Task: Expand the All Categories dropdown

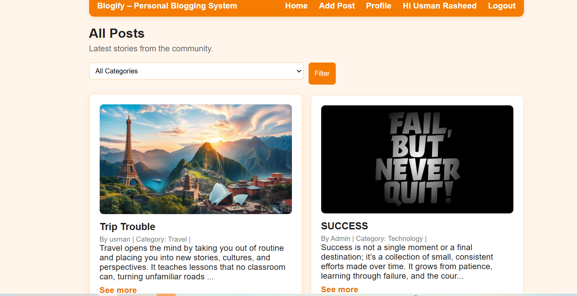Action: click(196, 71)
